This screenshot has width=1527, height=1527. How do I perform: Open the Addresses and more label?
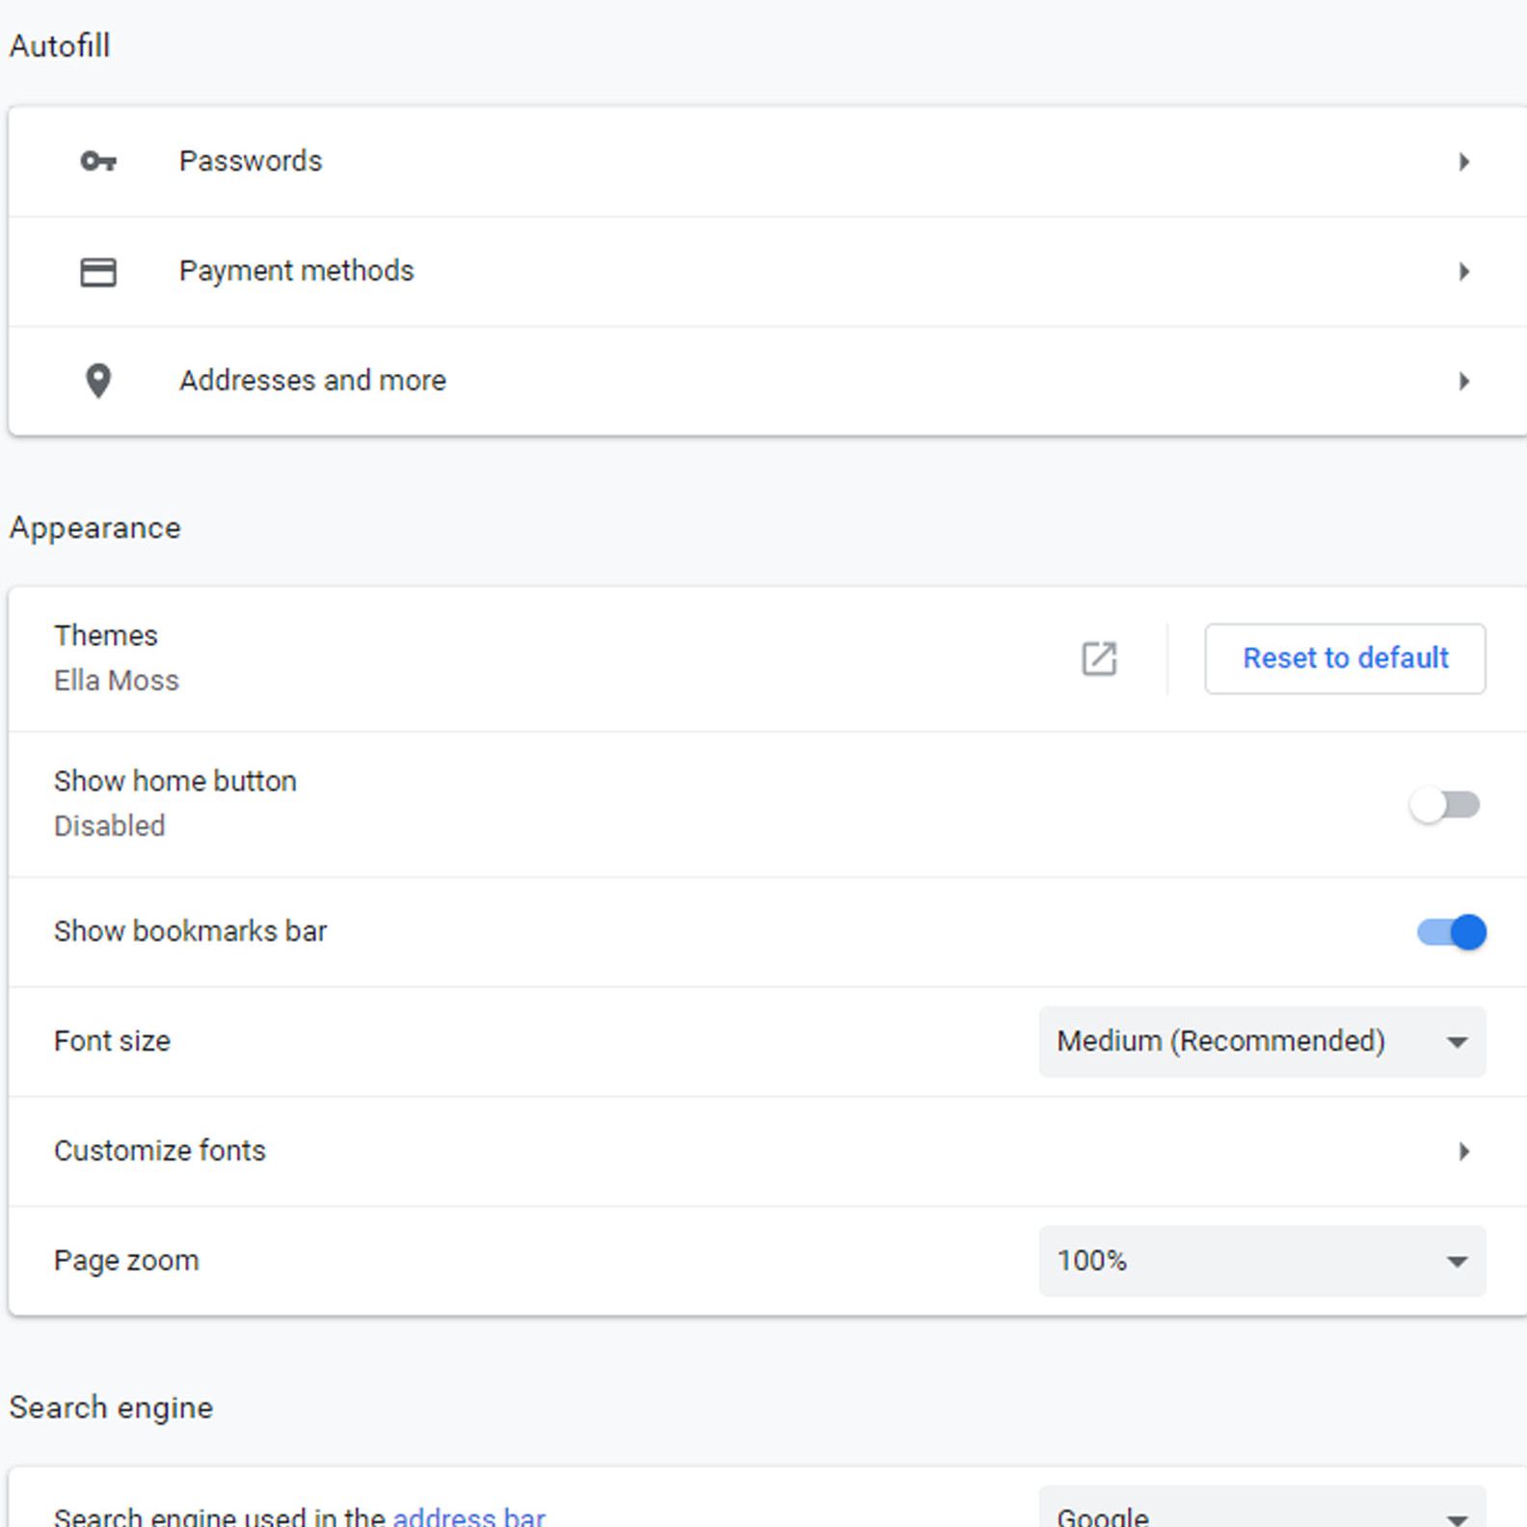[312, 381]
